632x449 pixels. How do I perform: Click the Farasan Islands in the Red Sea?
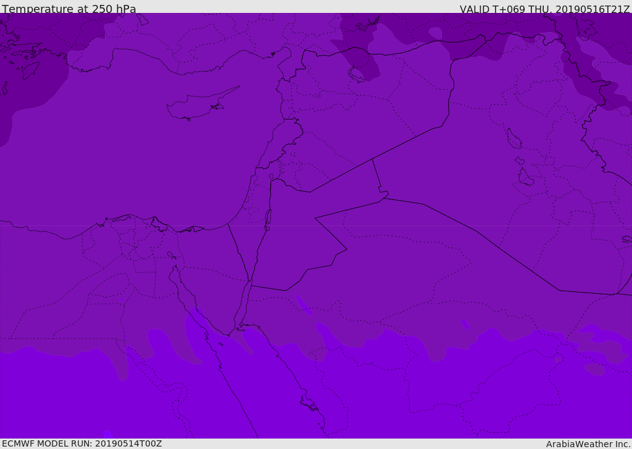point(310,403)
